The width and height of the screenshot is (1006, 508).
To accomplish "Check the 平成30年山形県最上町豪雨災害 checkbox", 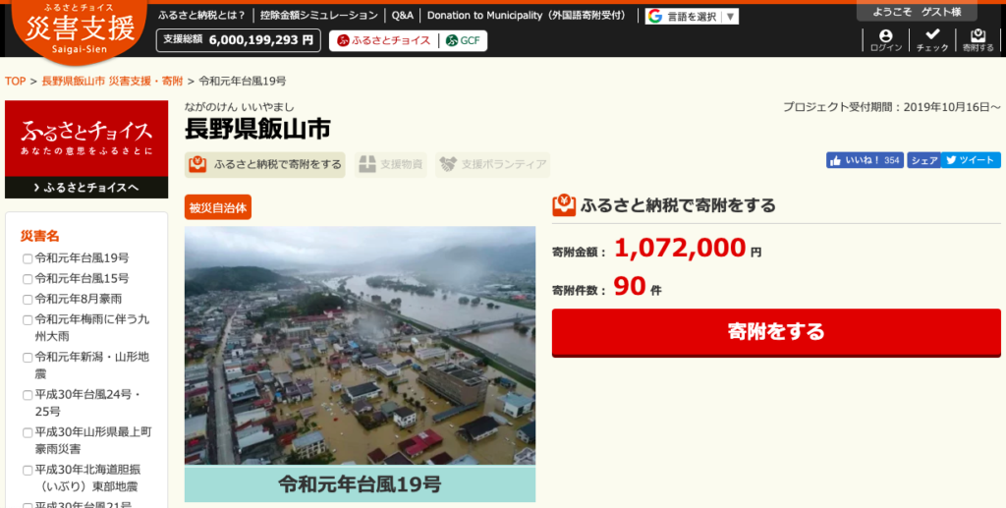I will [x=28, y=433].
